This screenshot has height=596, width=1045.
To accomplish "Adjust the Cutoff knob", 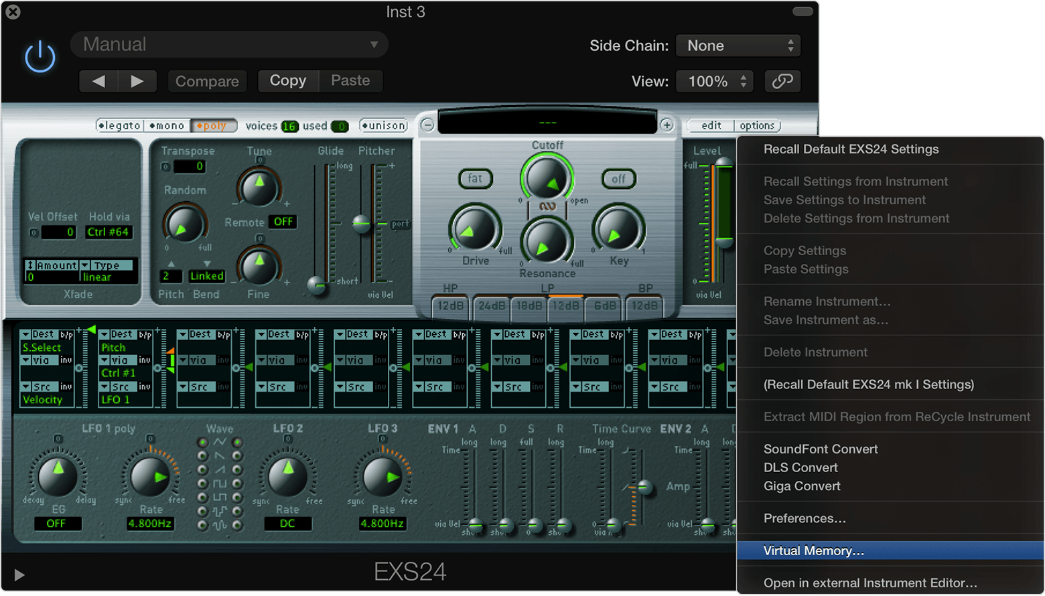I will 547,177.
